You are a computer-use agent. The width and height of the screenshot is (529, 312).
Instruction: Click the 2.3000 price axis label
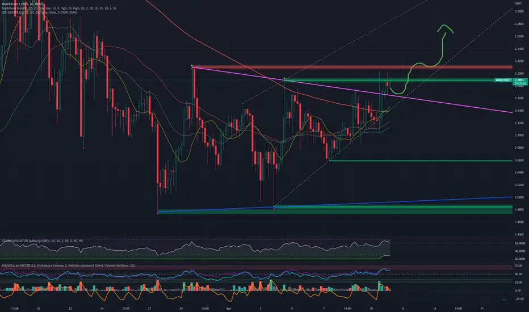click(519, 11)
